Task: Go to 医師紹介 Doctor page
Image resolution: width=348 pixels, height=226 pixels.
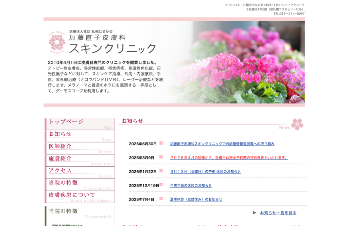Action: 80,148
